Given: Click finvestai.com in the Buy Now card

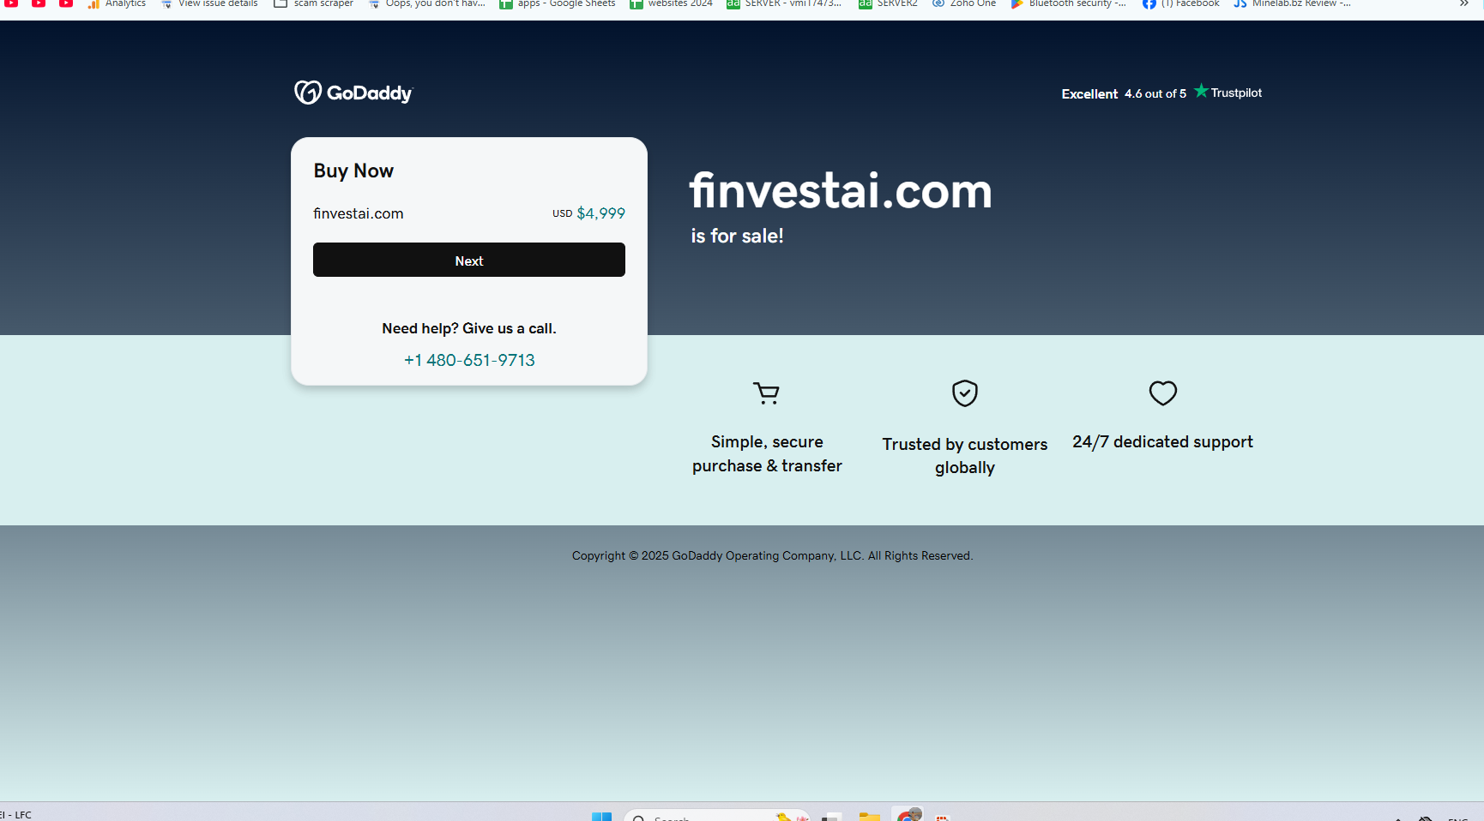Looking at the screenshot, I should coord(359,213).
